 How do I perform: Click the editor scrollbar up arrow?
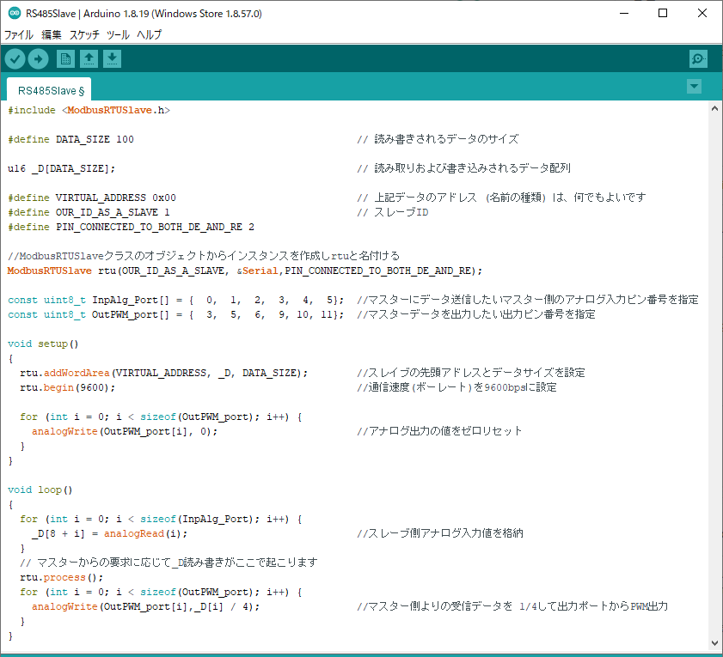(714, 109)
